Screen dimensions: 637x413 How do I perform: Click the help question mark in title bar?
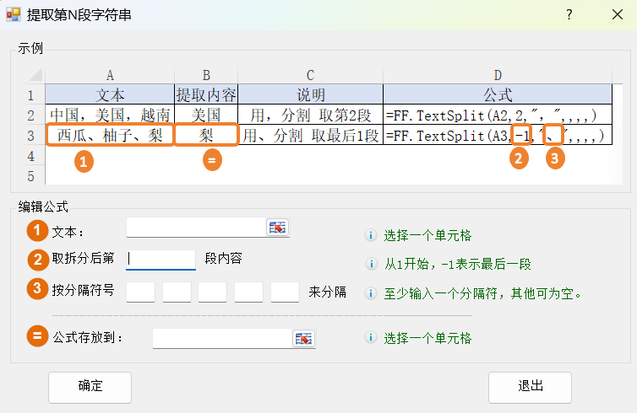569,15
